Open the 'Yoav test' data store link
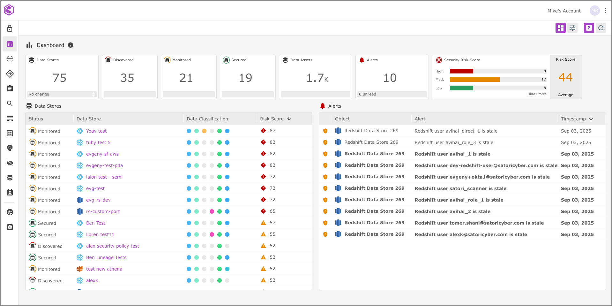This screenshot has width=612, height=306. (x=96, y=131)
